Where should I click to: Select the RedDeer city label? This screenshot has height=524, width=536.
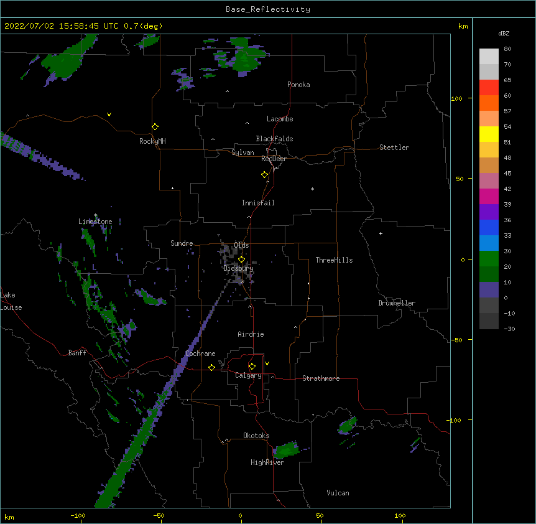274,159
